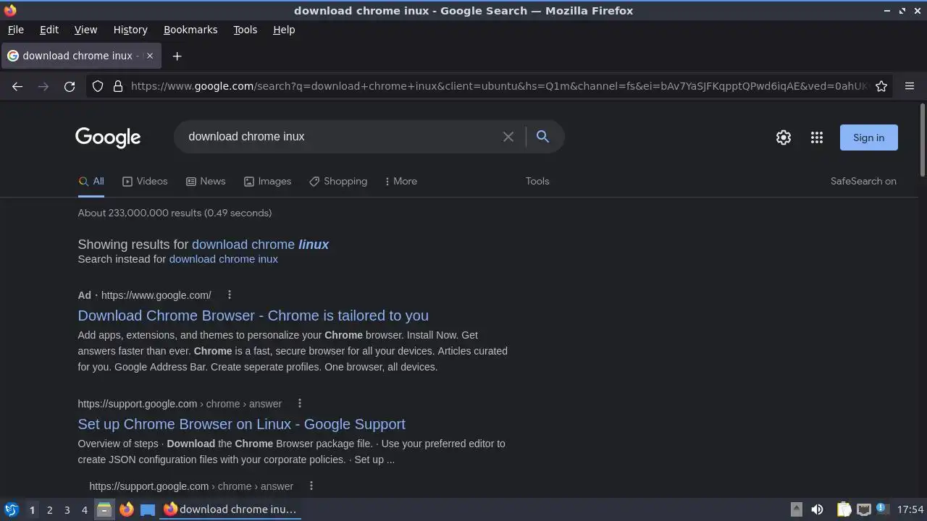
Task: Open the File menu
Action: pos(16,30)
